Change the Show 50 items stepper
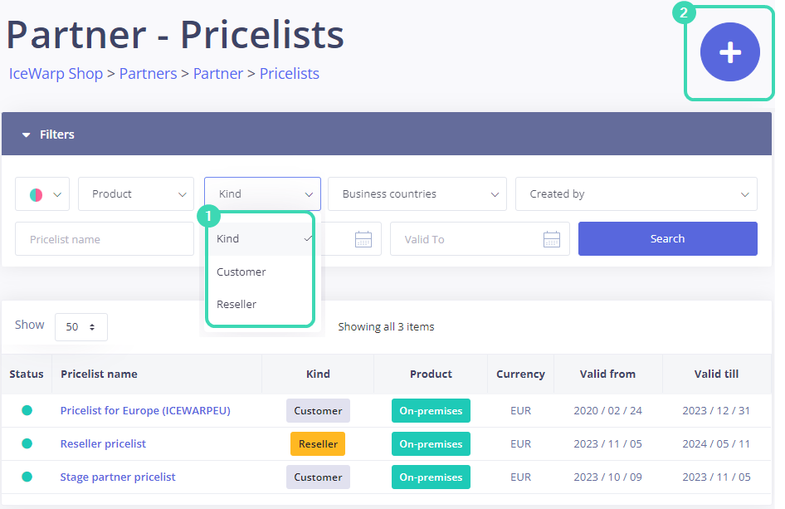The height and width of the screenshot is (509, 785). [x=81, y=327]
